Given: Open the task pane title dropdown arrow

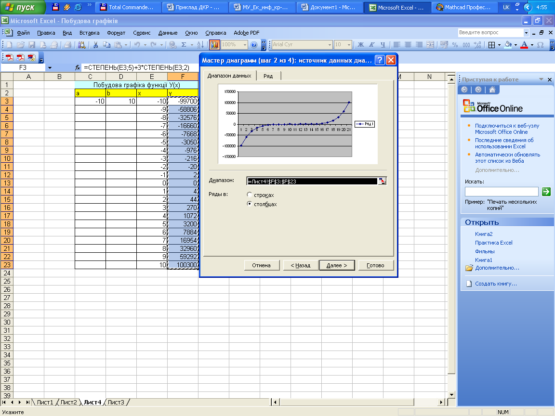Looking at the screenshot, I should click(x=541, y=79).
